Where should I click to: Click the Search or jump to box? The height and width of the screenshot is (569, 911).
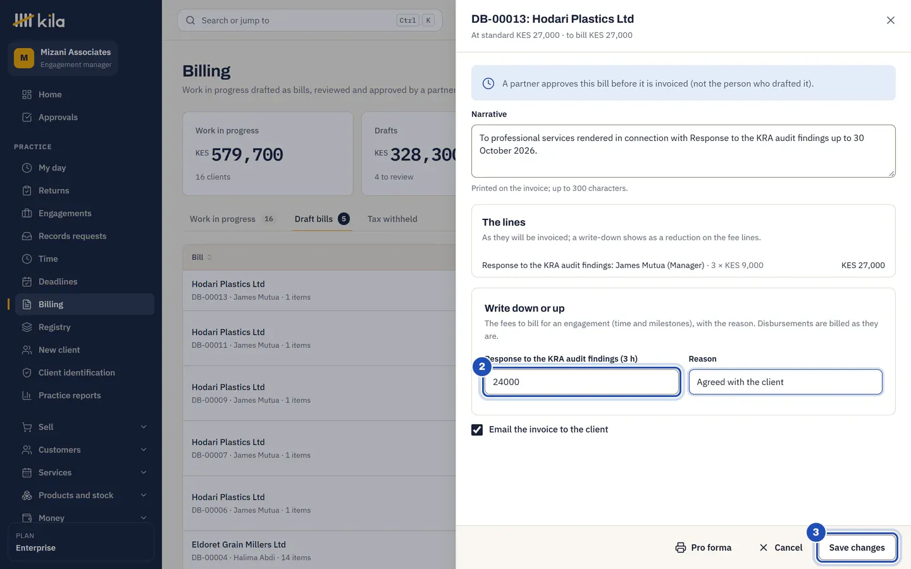tap(310, 20)
